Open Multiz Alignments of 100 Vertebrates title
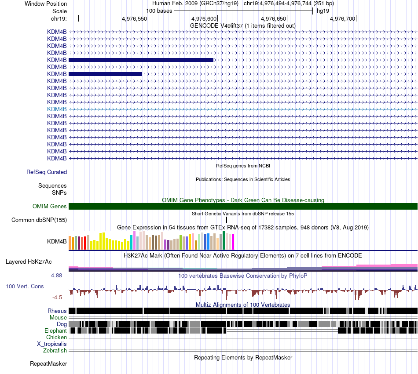The width and height of the screenshot is (418, 374). pos(243,305)
